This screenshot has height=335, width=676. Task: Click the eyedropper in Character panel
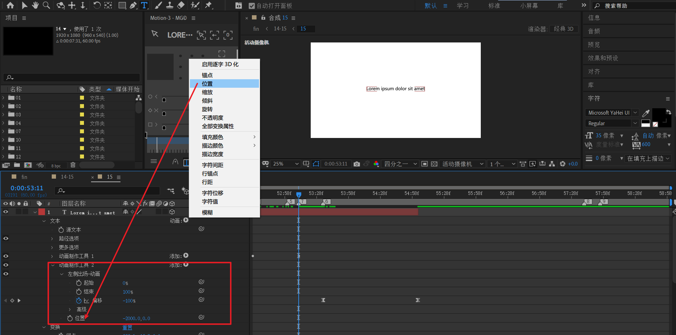pos(646,113)
